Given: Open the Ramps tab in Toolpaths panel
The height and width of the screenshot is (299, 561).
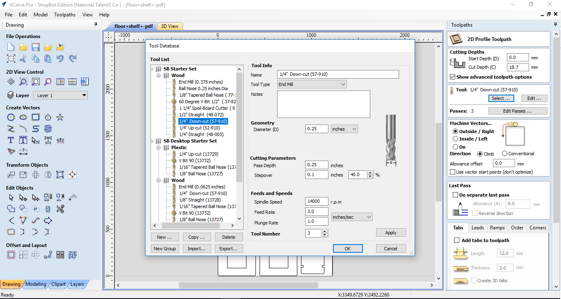Looking at the screenshot, I should click(497, 228).
